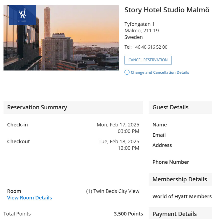Click the Tyfongatan 1 street address
212x219 pixels.
(139, 24)
